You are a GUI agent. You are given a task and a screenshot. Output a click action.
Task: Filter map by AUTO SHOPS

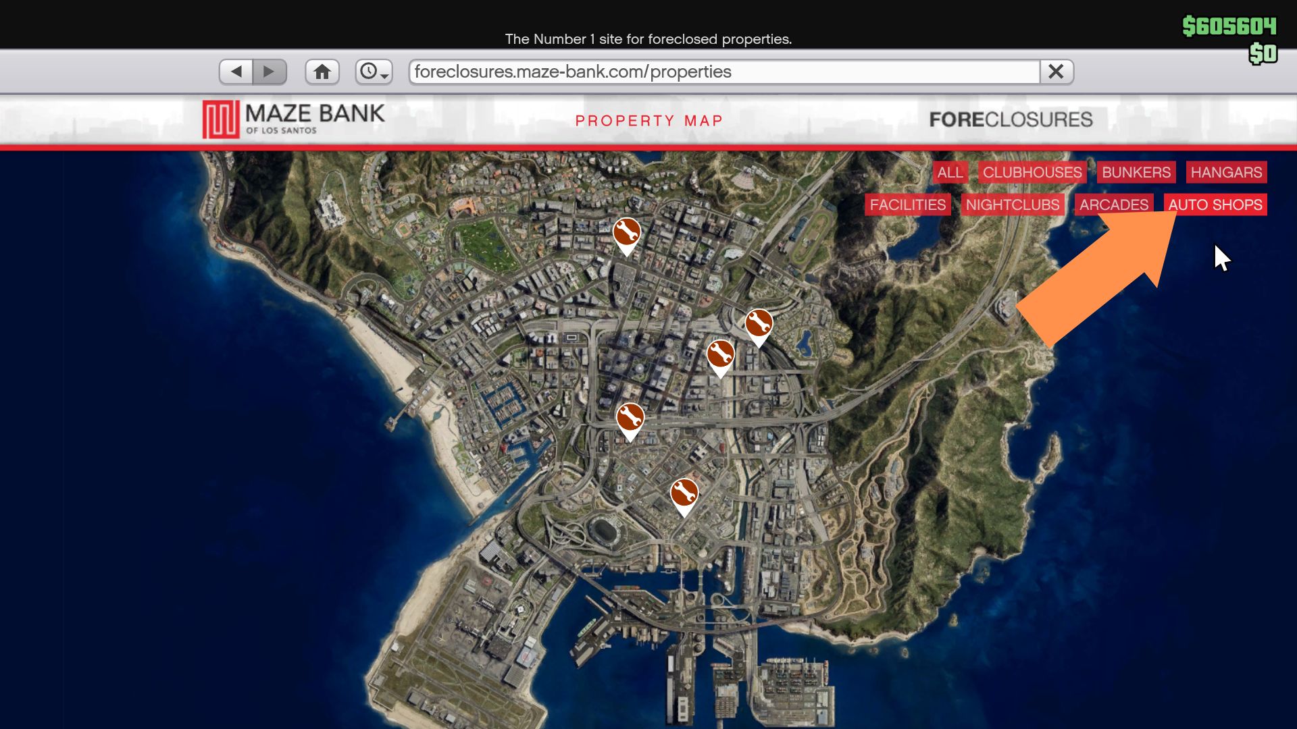pyautogui.click(x=1215, y=205)
